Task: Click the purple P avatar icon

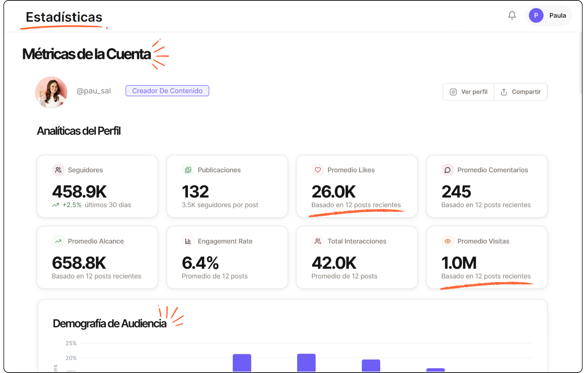Action: coord(536,16)
